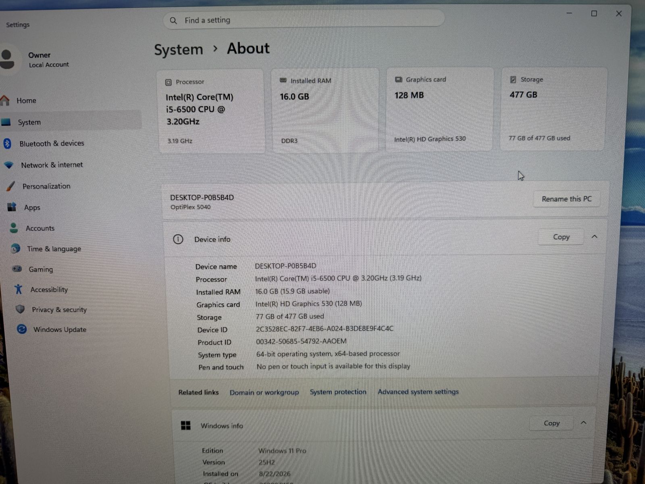Click the Gaming controller icon
This screenshot has height=484, width=645.
(17, 269)
